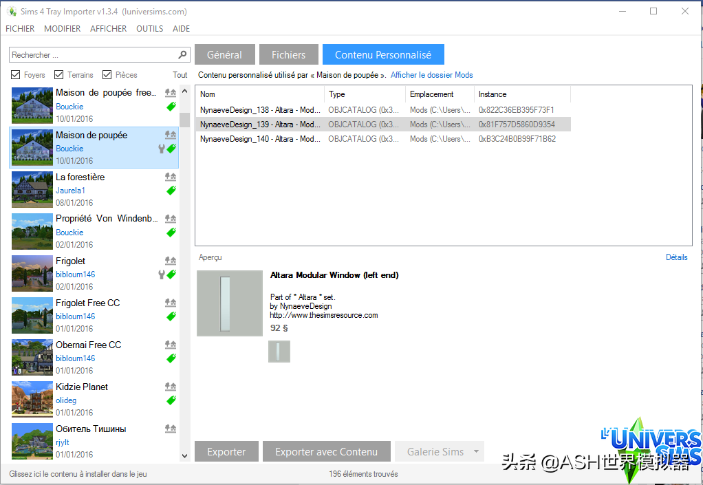Click the wrench icon in the Maison de poupée row

162,149
